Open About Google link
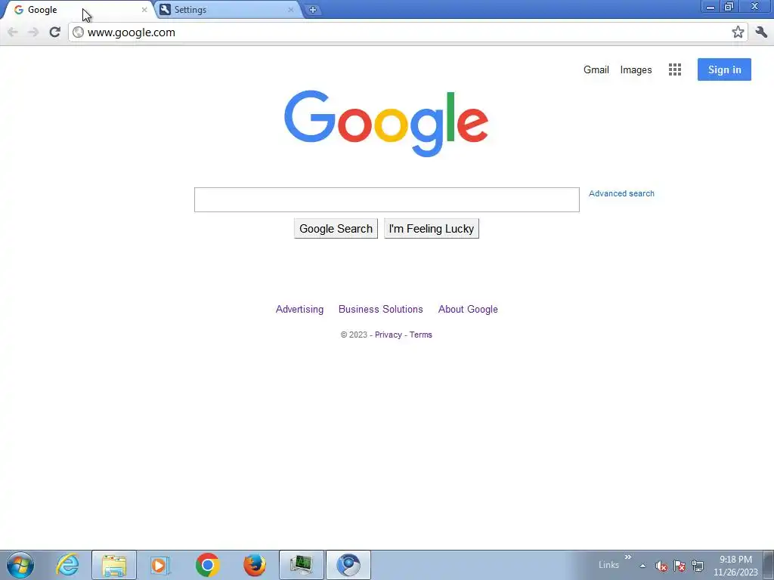774x580 pixels. click(x=468, y=309)
